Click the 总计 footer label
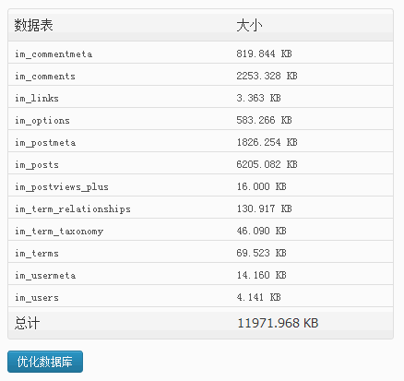The width and height of the screenshot is (404, 381). 27,323
